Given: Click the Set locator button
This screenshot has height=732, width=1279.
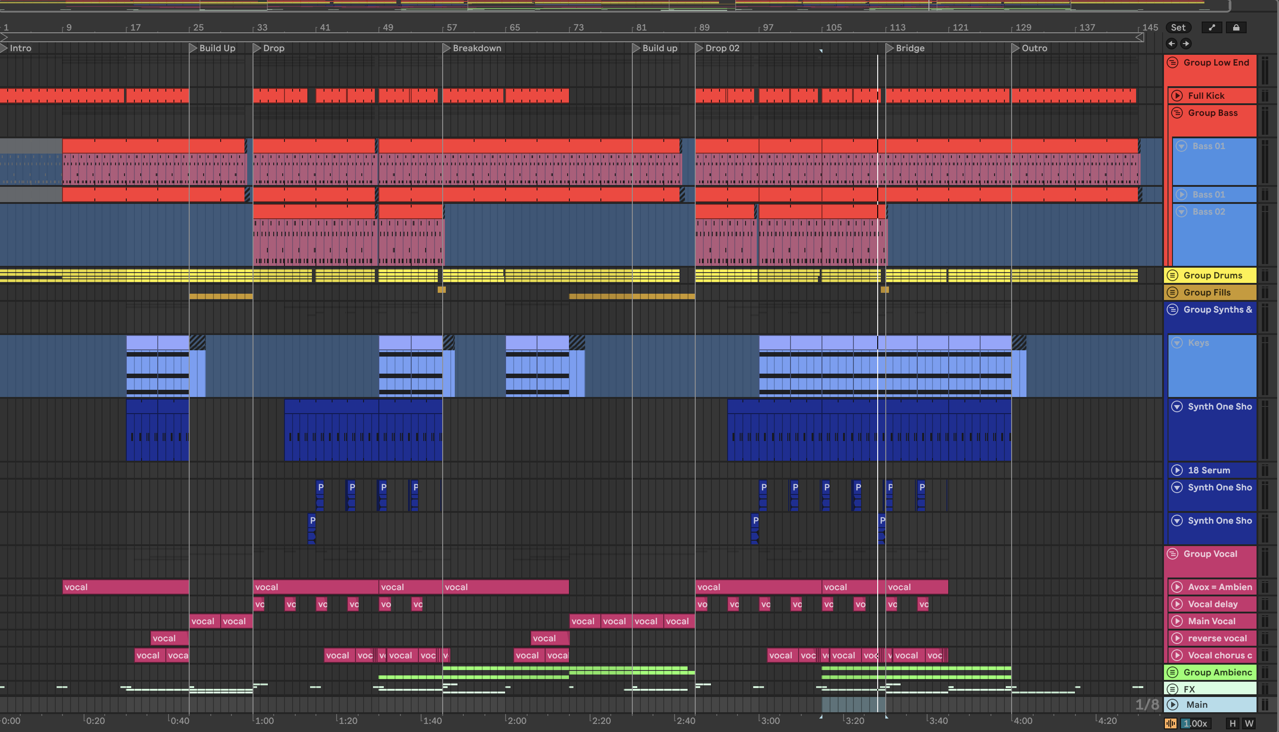Looking at the screenshot, I should click(1178, 28).
